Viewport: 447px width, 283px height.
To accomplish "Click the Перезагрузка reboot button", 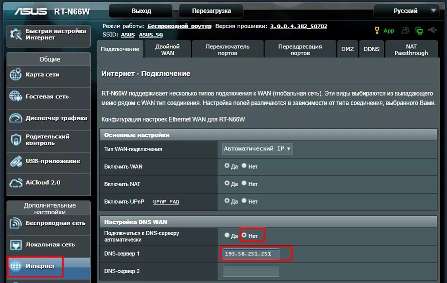I will (x=211, y=11).
